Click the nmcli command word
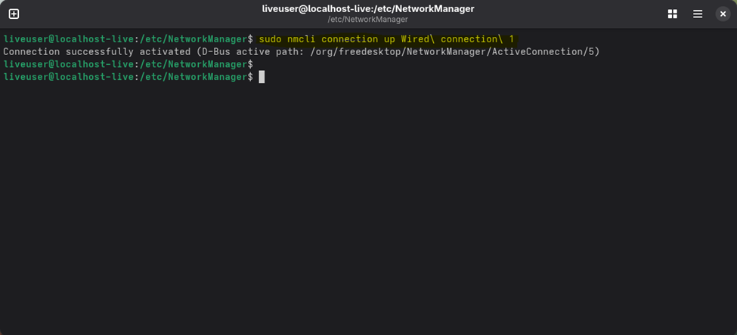Image resolution: width=737 pixels, height=335 pixels. [302, 38]
